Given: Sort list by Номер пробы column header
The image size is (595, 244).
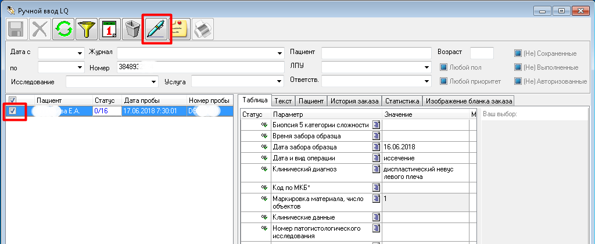Looking at the screenshot, I should (x=210, y=101).
